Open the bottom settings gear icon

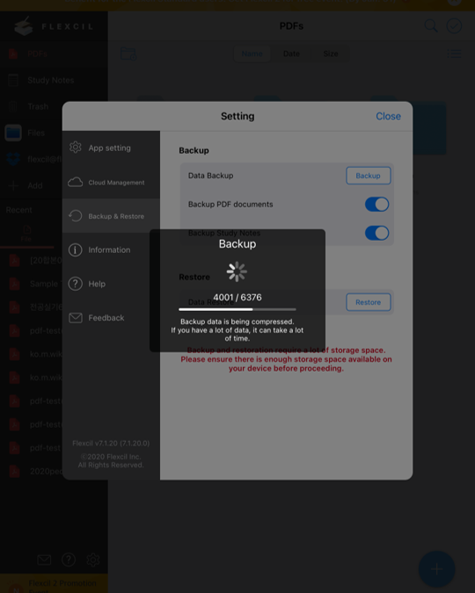click(93, 560)
